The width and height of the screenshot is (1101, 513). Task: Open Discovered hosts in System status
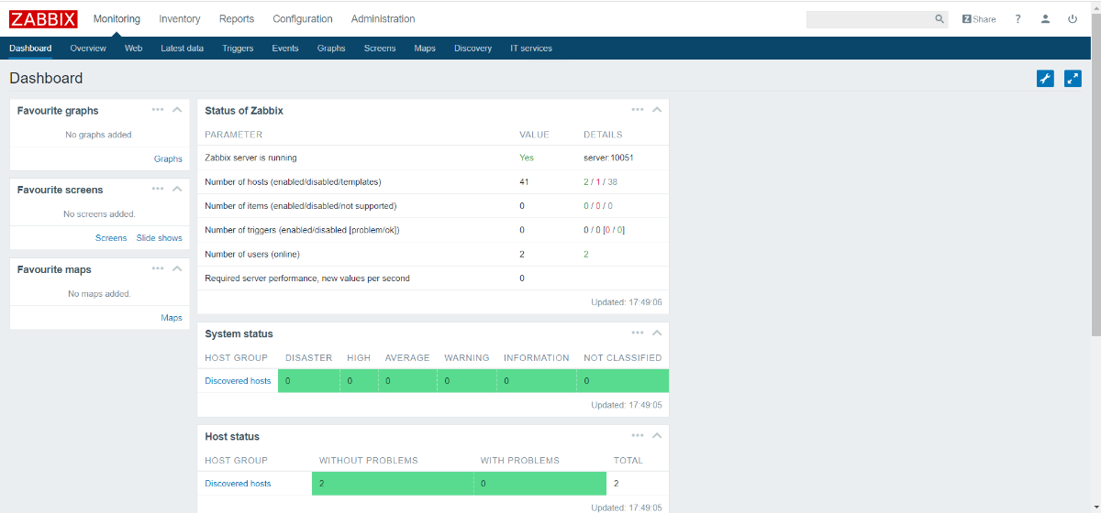click(x=238, y=381)
